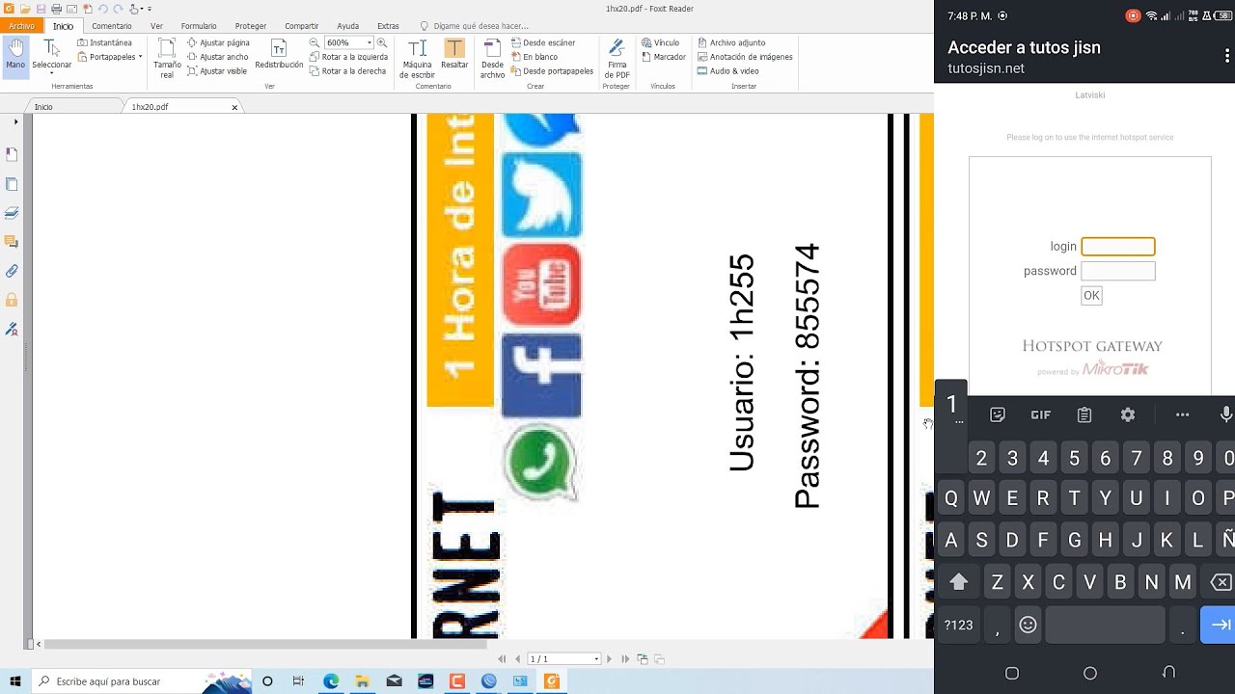Image resolution: width=1235 pixels, height=694 pixels.
Task: Open the Compartir ribbon tab
Action: (x=302, y=26)
